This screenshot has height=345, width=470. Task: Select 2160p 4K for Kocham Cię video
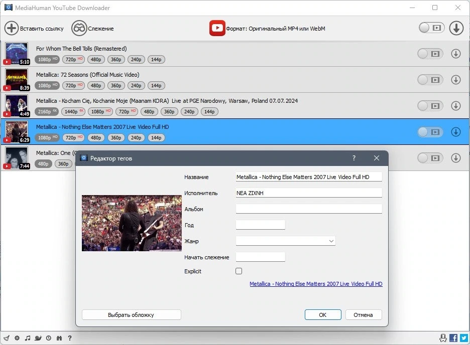47,112
